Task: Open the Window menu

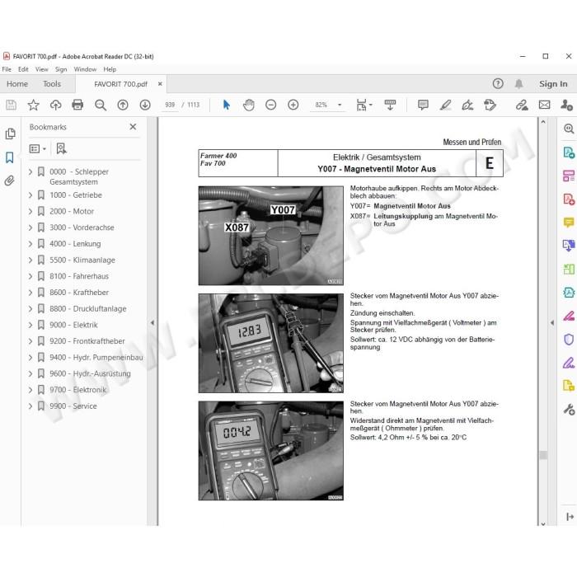Action: coord(85,69)
